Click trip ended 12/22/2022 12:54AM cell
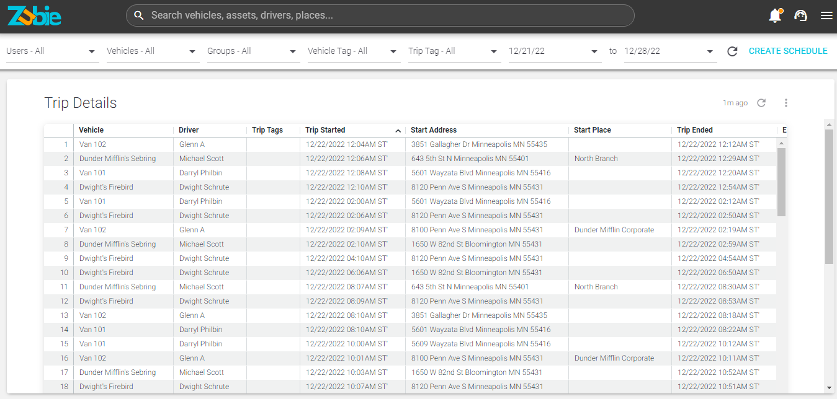Image resolution: width=837 pixels, height=399 pixels. click(x=718, y=187)
